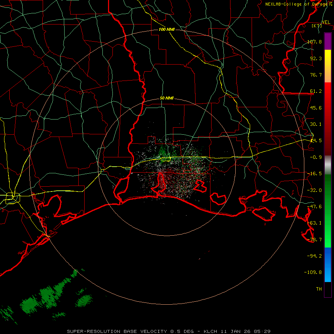The image size is (334, 334).
Task: Click the 100 NMI range ring label
Action: click(167, 29)
